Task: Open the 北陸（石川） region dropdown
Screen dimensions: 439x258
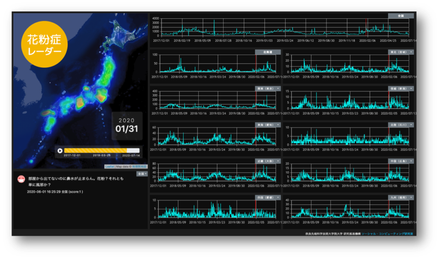Action: 401,125
